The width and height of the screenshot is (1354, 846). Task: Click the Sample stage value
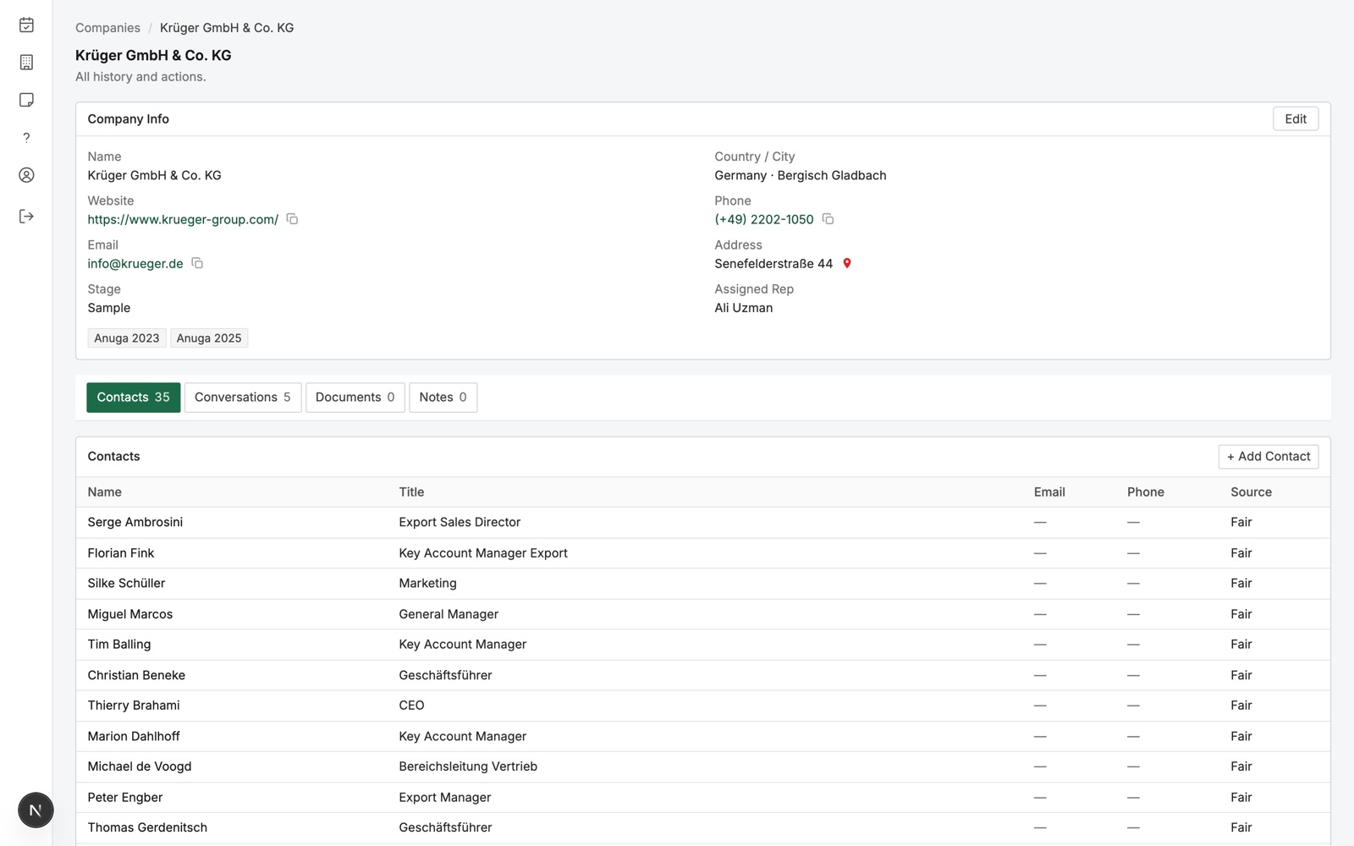click(108, 308)
